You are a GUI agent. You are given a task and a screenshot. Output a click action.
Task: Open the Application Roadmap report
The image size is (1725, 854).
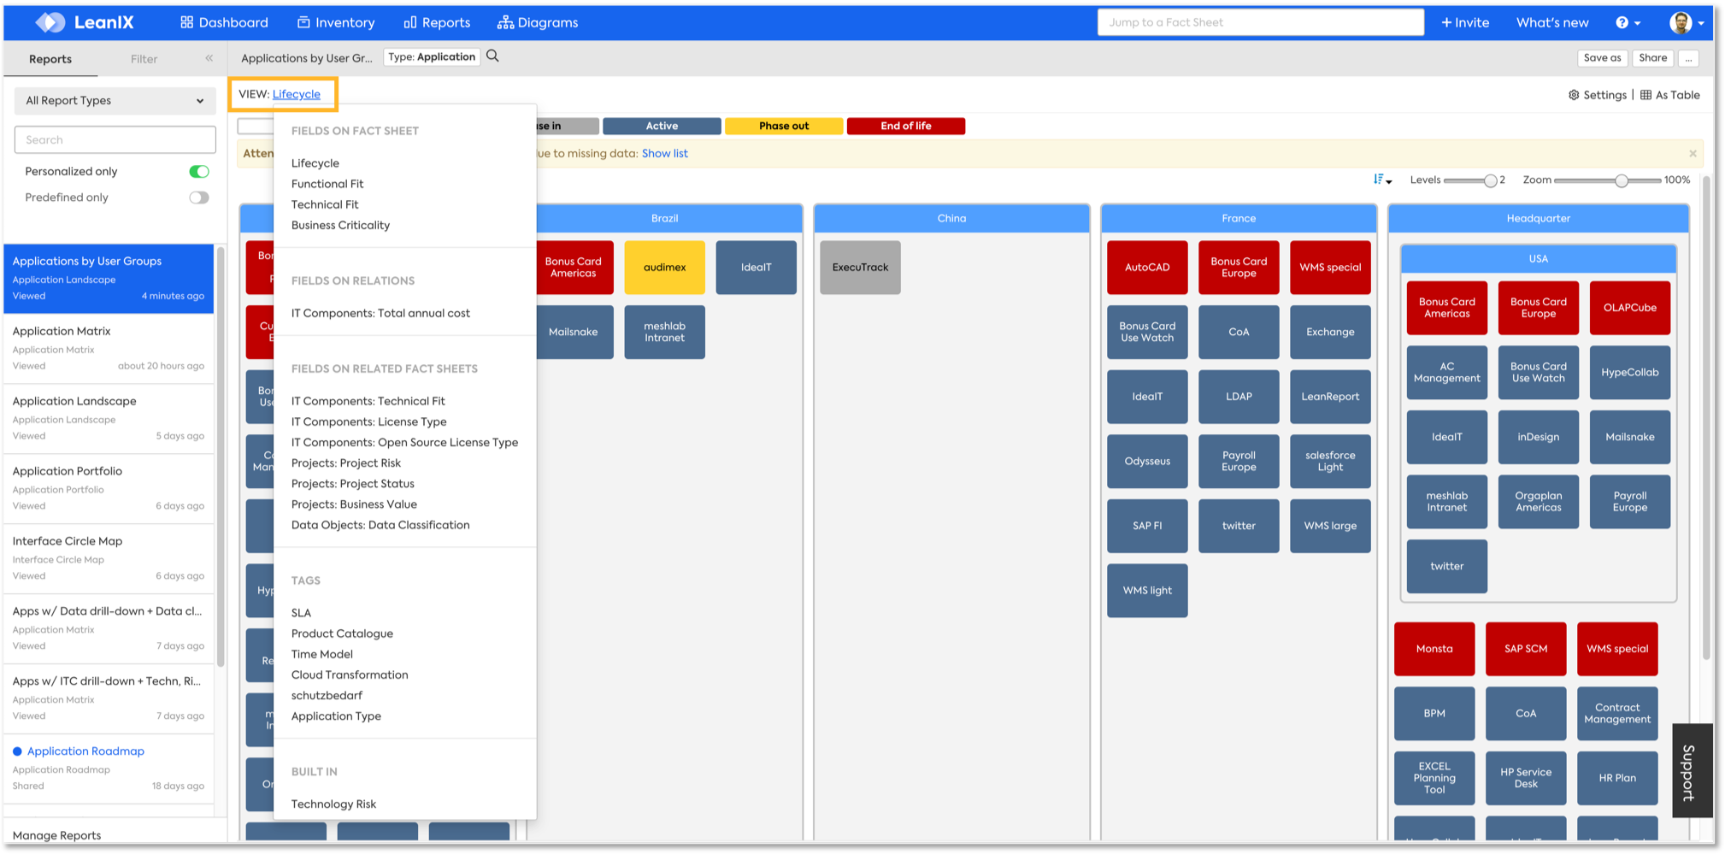click(109, 768)
